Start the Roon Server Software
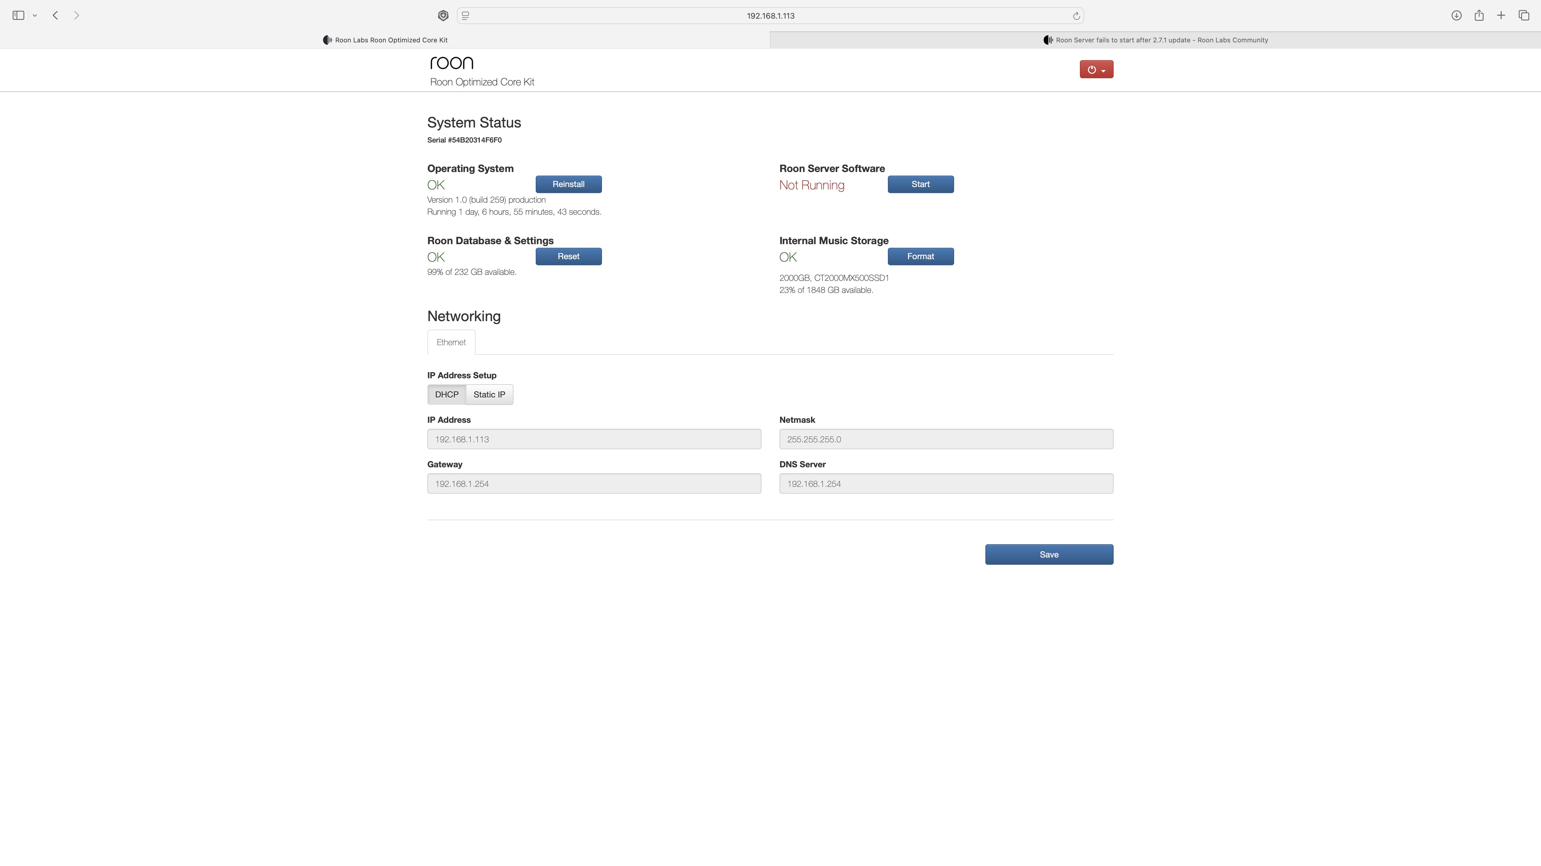 920,184
